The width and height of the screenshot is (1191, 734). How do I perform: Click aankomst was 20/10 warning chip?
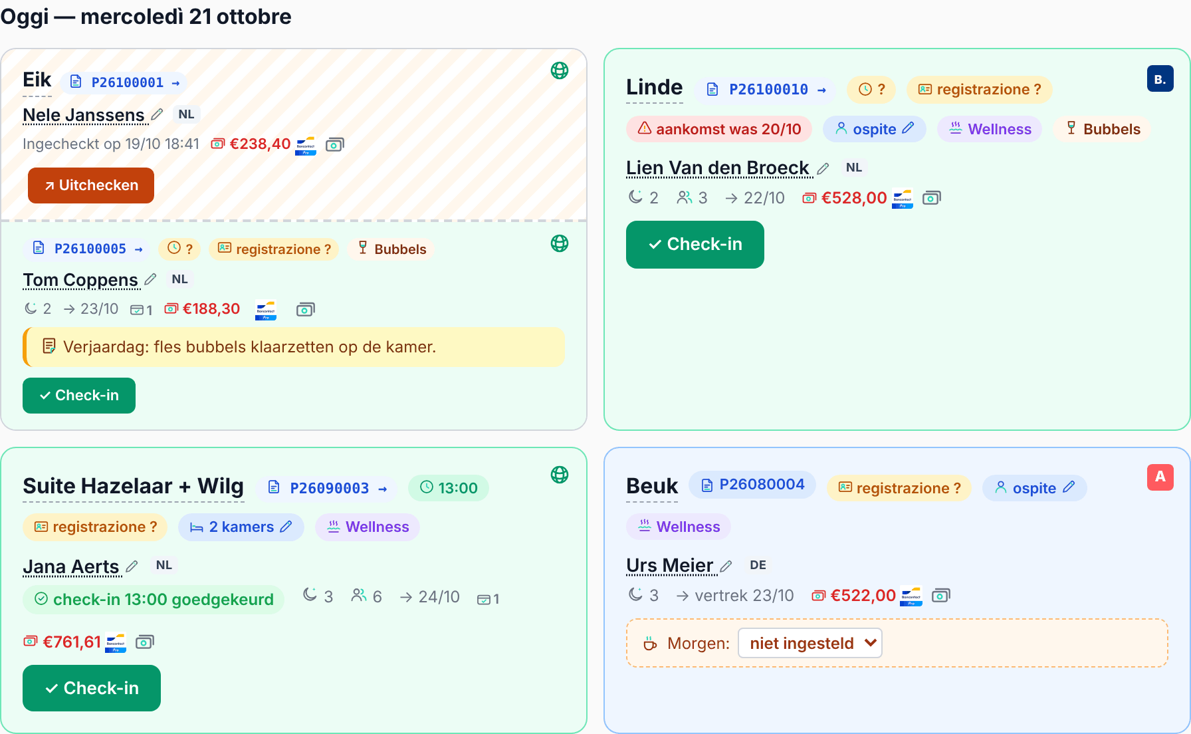[x=719, y=129]
